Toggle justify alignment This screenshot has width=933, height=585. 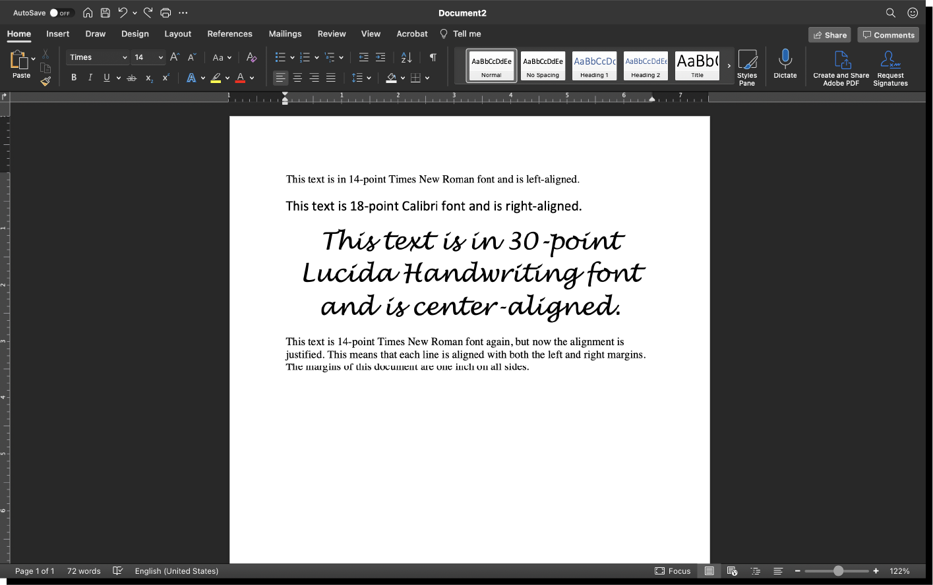(331, 78)
